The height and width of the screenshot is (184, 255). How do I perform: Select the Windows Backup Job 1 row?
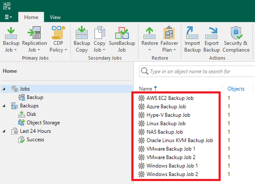(x=196, y=166)
